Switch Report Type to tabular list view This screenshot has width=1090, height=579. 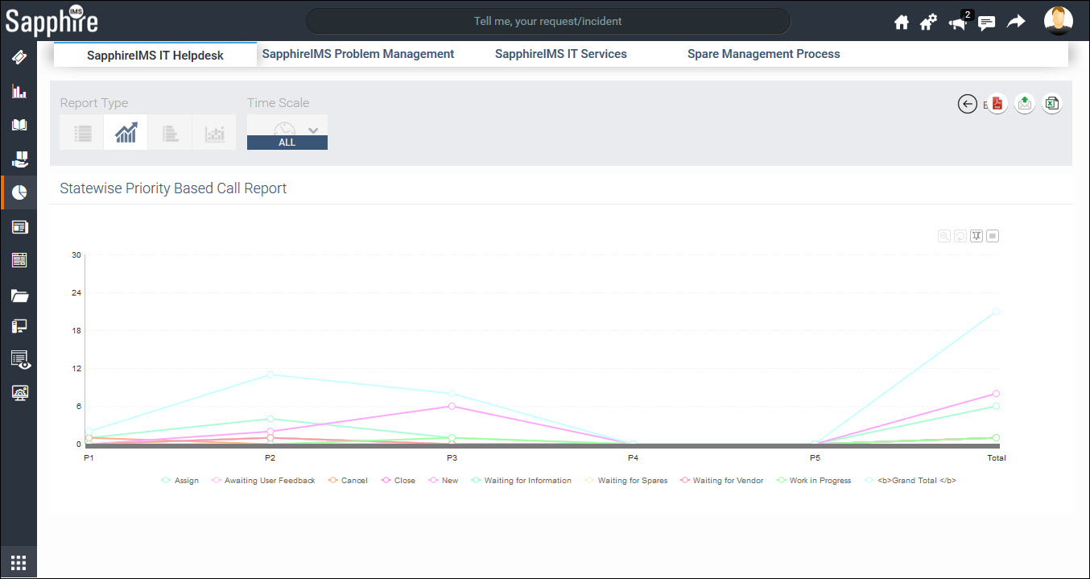(81, 132)
